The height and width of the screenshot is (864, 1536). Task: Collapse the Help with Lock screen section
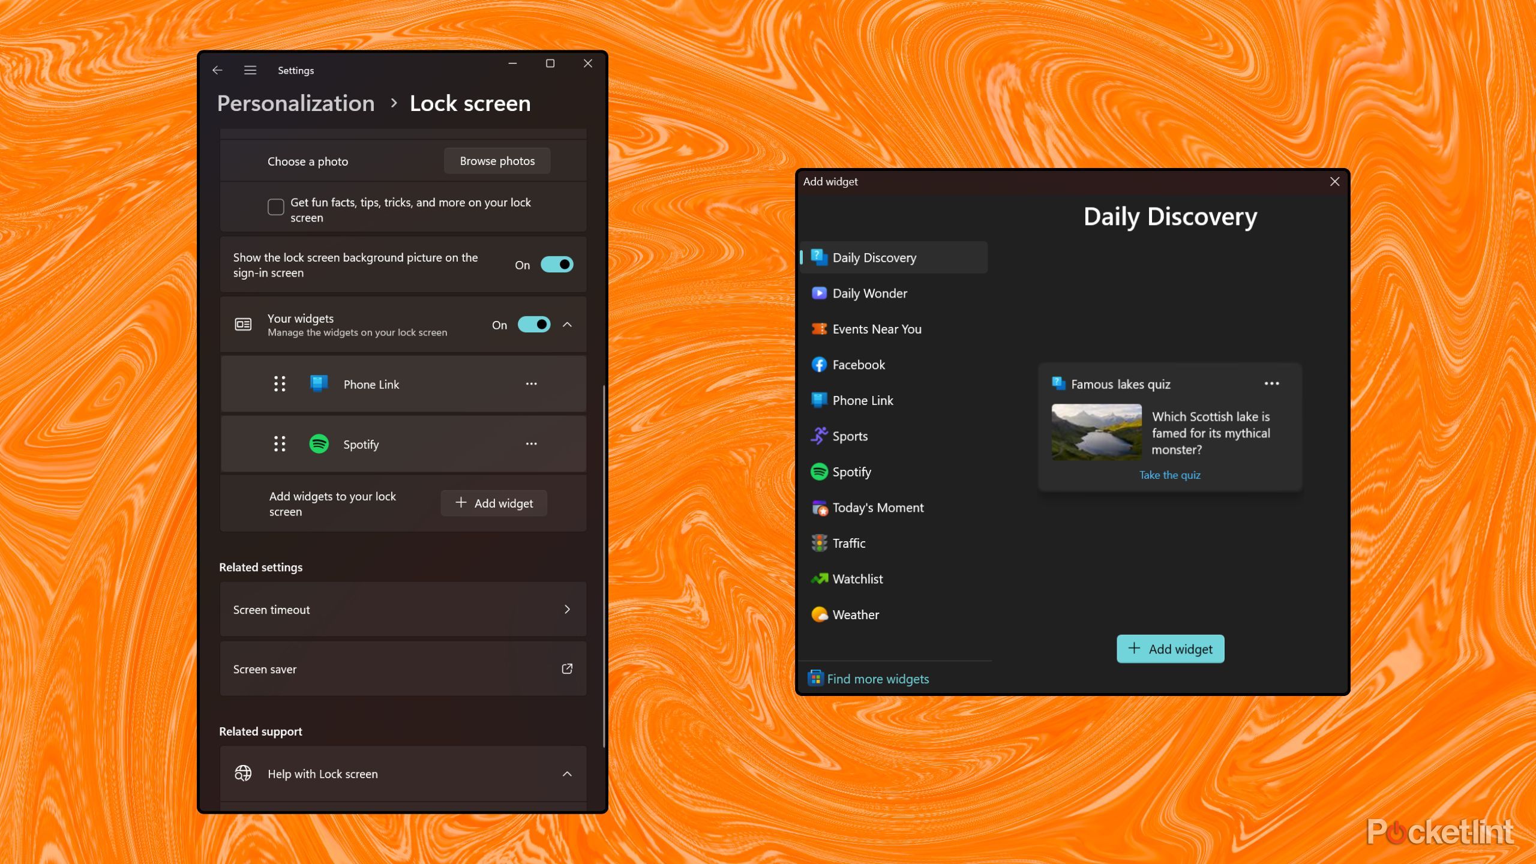tap(567, 774)
